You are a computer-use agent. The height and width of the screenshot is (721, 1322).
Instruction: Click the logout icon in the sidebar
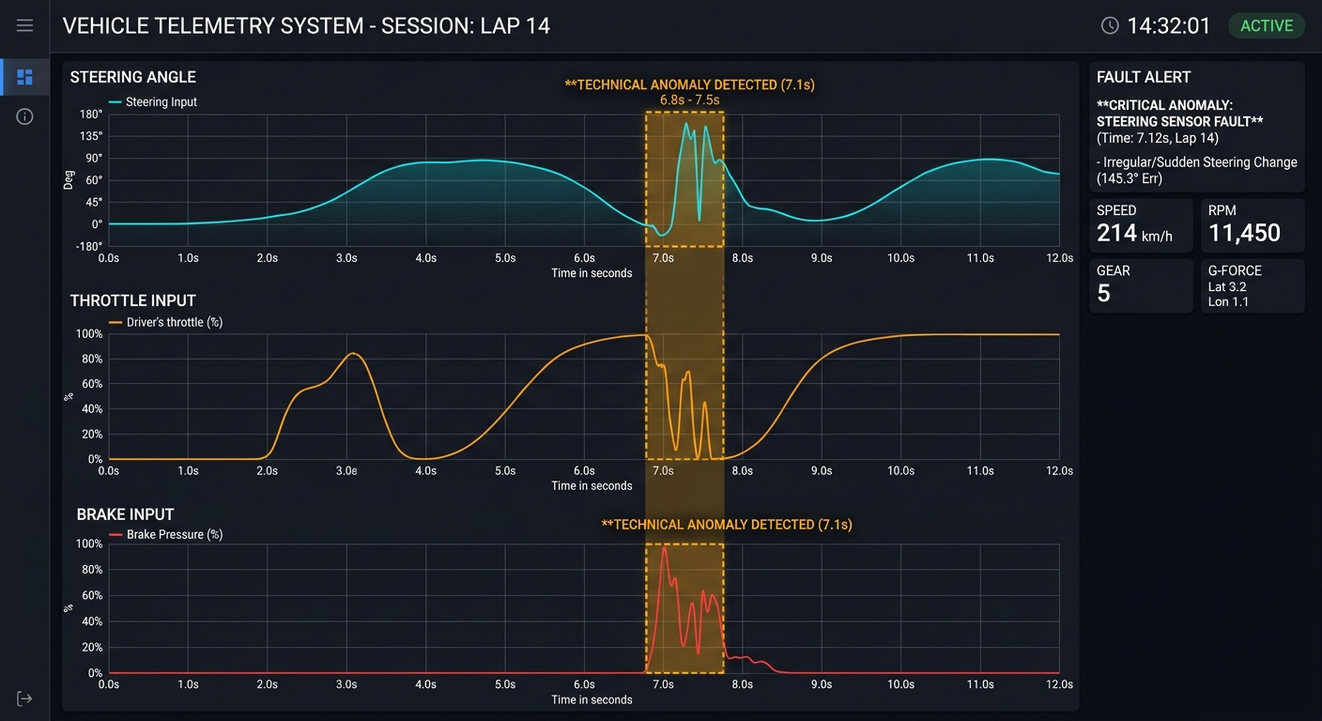click(24, 698)
